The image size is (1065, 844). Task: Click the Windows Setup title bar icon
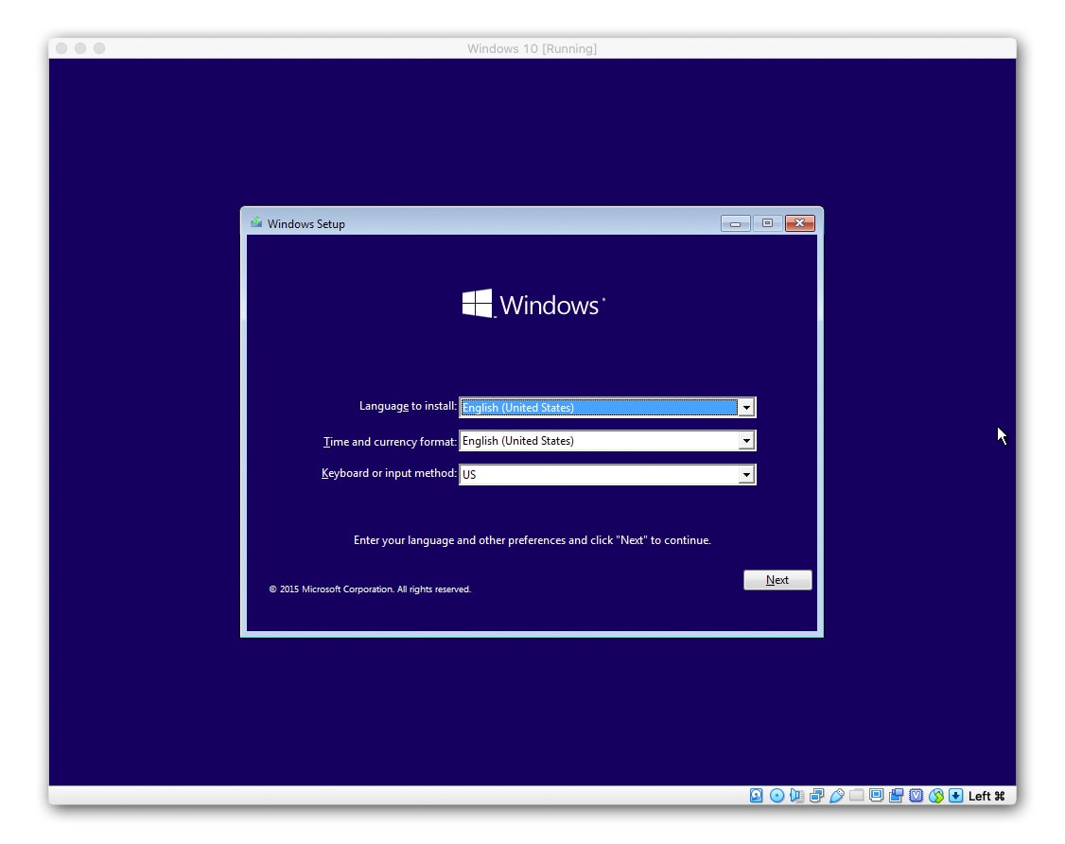point(255,223)
